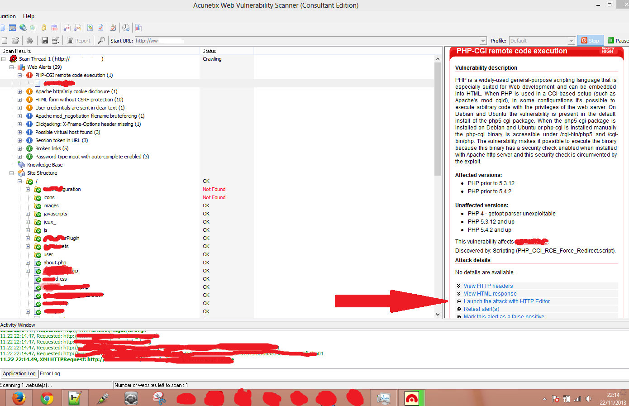Select the images folder in site structure

tap(51, 205)
